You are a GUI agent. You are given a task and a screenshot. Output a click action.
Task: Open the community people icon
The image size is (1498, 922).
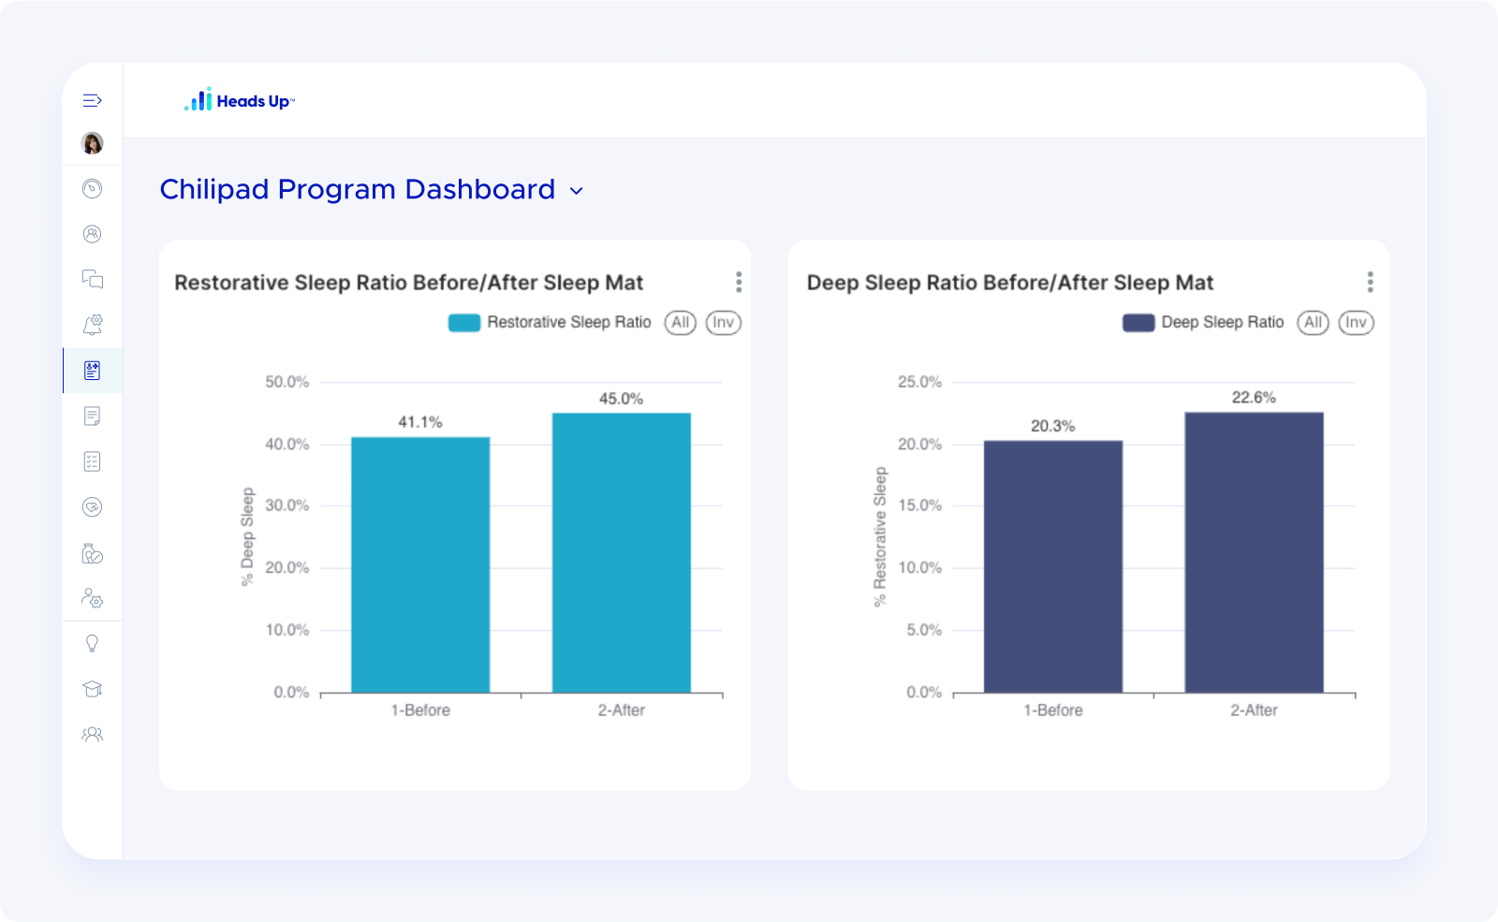pos(92,735)
